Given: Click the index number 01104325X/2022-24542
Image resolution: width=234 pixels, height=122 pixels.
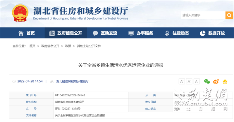Looking at the screenshot, I should (70, 95).
